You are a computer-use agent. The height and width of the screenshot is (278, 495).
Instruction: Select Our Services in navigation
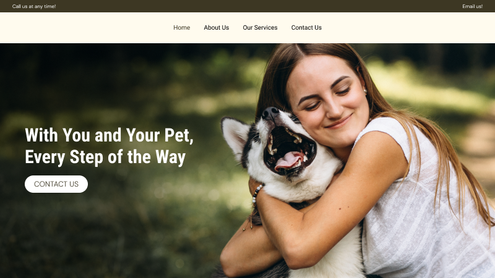pyautogui.click(x=260, y=28)
